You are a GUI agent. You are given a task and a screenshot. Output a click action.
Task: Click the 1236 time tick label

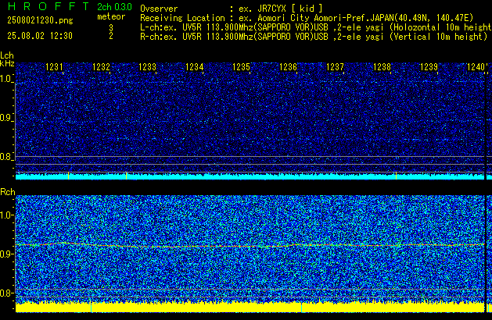click(x=288, y=67)
